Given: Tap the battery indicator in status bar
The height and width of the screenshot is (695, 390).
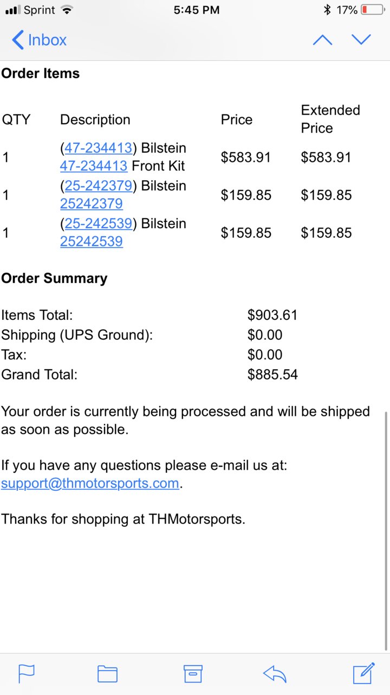Looking at the screenshot, I should [x=373, y=10].
